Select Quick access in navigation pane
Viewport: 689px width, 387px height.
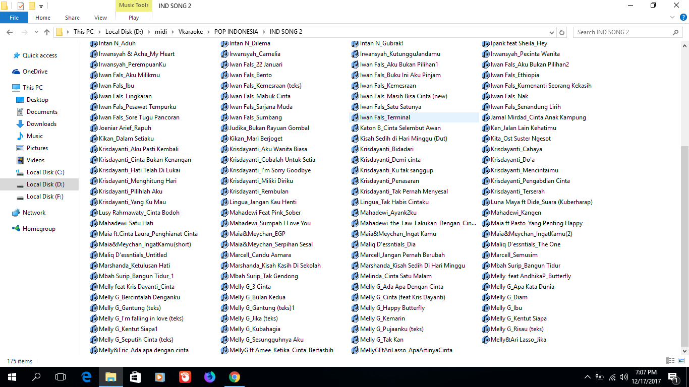pyautogui.click(x=39, y=55)
